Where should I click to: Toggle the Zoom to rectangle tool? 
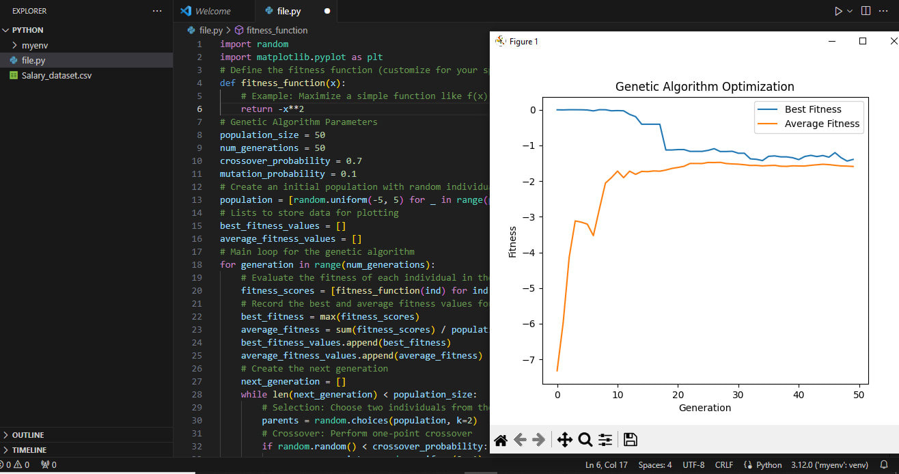[x=585, y=441]
